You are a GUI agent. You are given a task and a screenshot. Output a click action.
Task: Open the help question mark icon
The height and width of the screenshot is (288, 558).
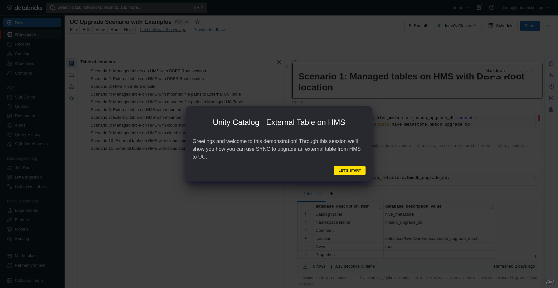tap(492, 7)
